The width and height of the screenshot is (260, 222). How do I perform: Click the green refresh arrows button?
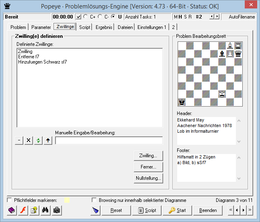38,140
